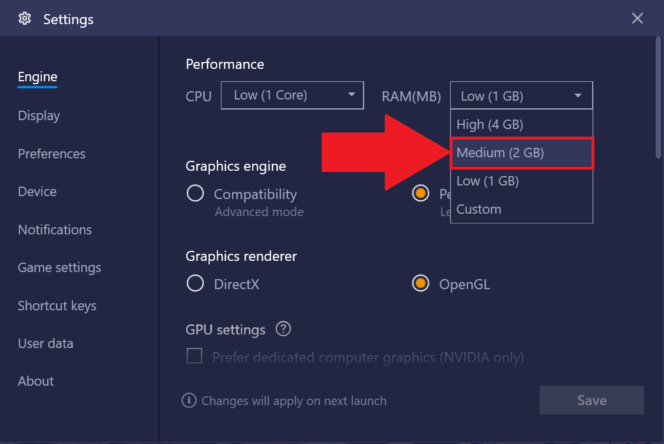The width and height of the screenshot is (664, 444).
Task: Enable Prefer dedicated computer graphics checkbox
Action: tap(194, 356)
